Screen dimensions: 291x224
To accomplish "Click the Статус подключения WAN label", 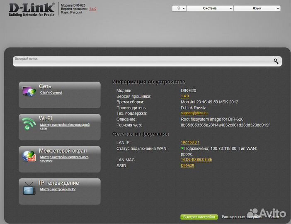I will point(142,149).
